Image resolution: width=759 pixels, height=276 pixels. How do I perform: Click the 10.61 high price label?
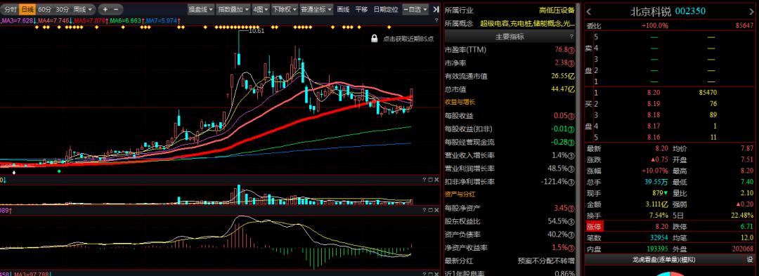point(257,31)
